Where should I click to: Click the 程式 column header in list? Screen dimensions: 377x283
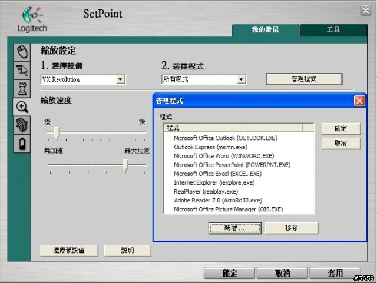coord(233,128)
